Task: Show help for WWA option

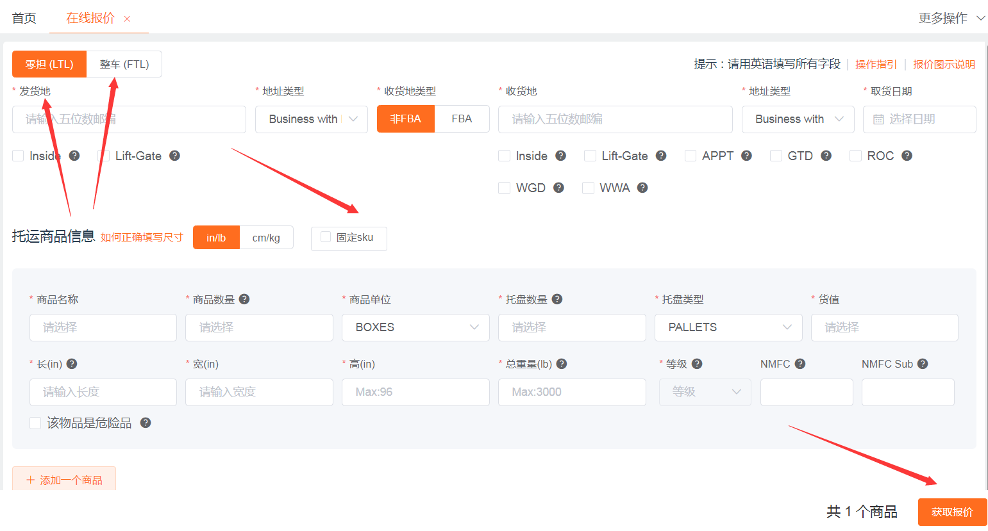Action: (x=642, y=188)
